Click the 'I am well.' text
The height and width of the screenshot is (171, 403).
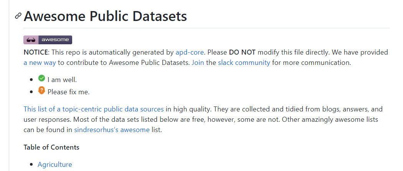[62, 80]
